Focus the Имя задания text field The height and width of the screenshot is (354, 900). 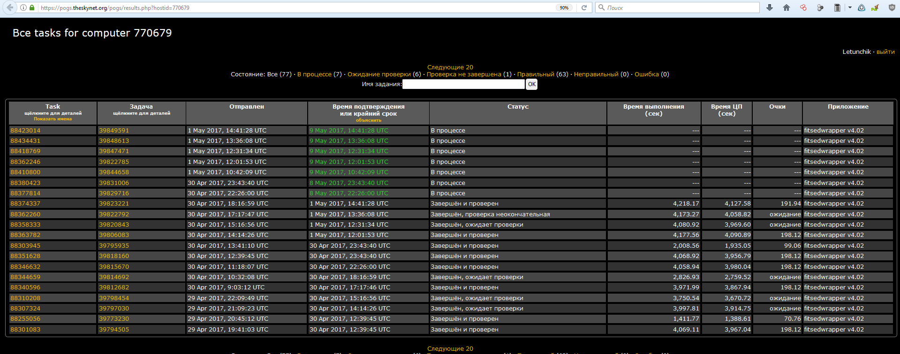pyautogui.click(x=463, y=84)
